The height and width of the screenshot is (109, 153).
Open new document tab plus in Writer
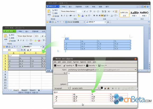point(108,22)
